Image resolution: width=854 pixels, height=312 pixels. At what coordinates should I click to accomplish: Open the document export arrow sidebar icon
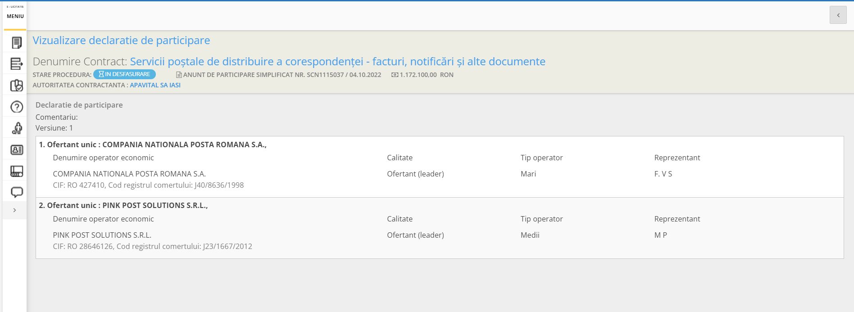click(17, 64)
